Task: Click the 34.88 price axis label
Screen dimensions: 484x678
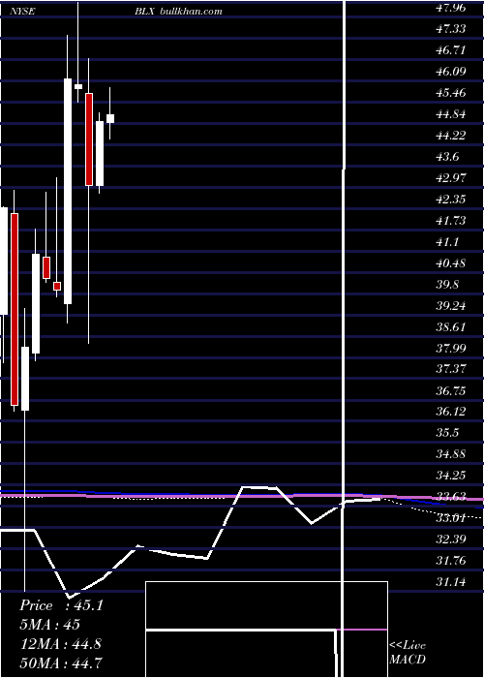Action: [x=451, y=454]
